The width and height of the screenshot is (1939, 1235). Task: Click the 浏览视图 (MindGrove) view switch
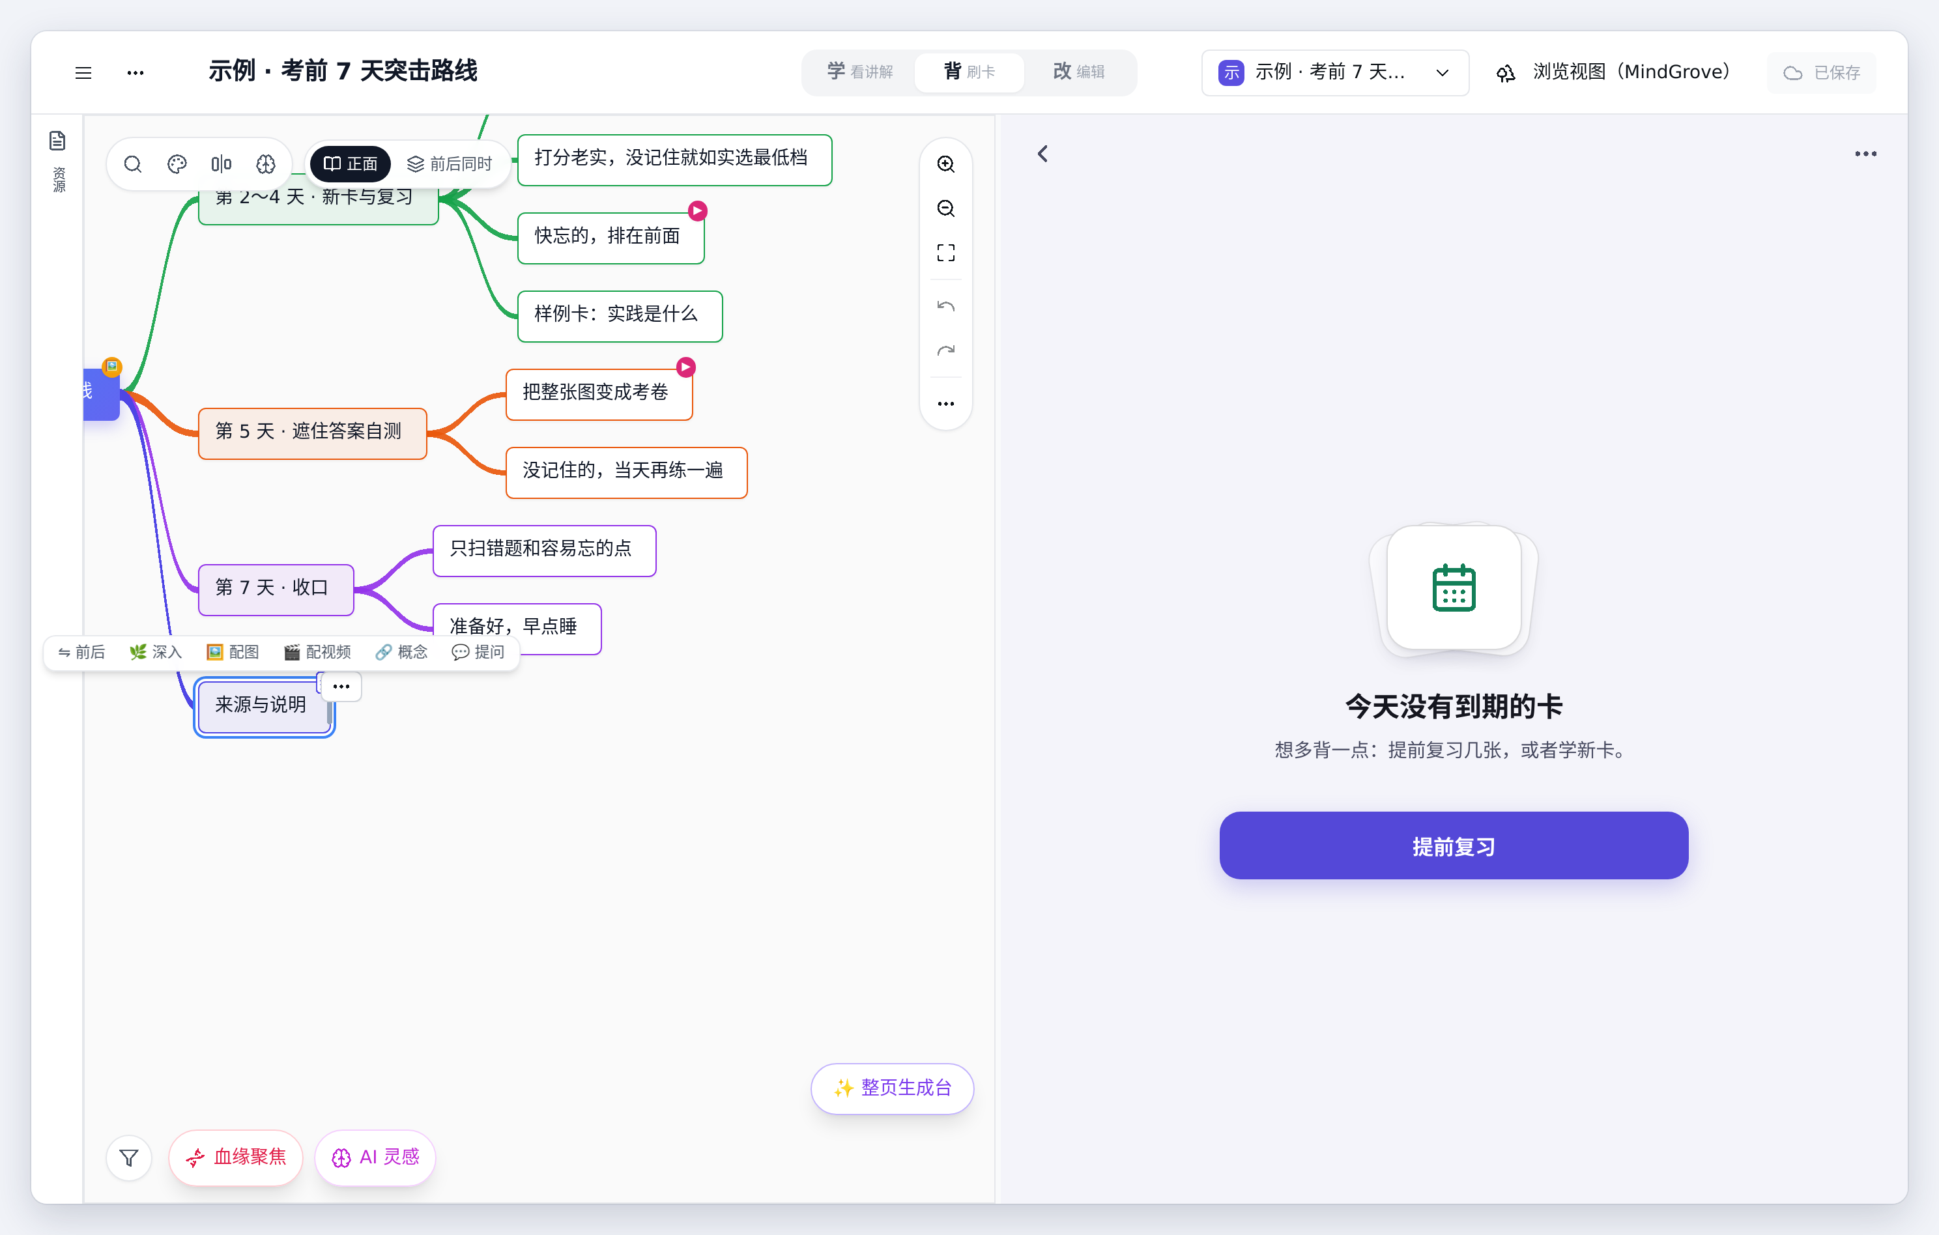tap(1614, 72)
